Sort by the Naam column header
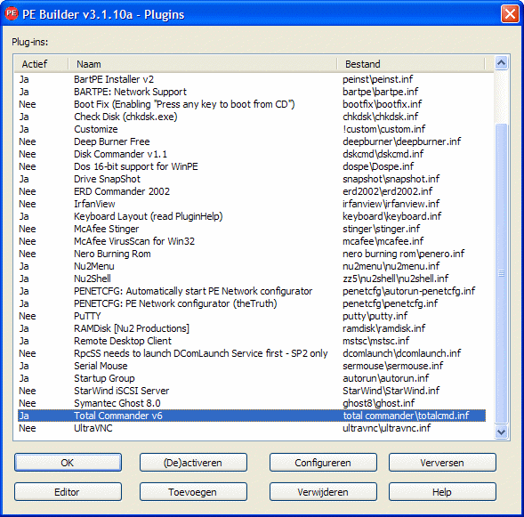Image resolution: width=524 pixels, height=517 pixels. [203, 64]
